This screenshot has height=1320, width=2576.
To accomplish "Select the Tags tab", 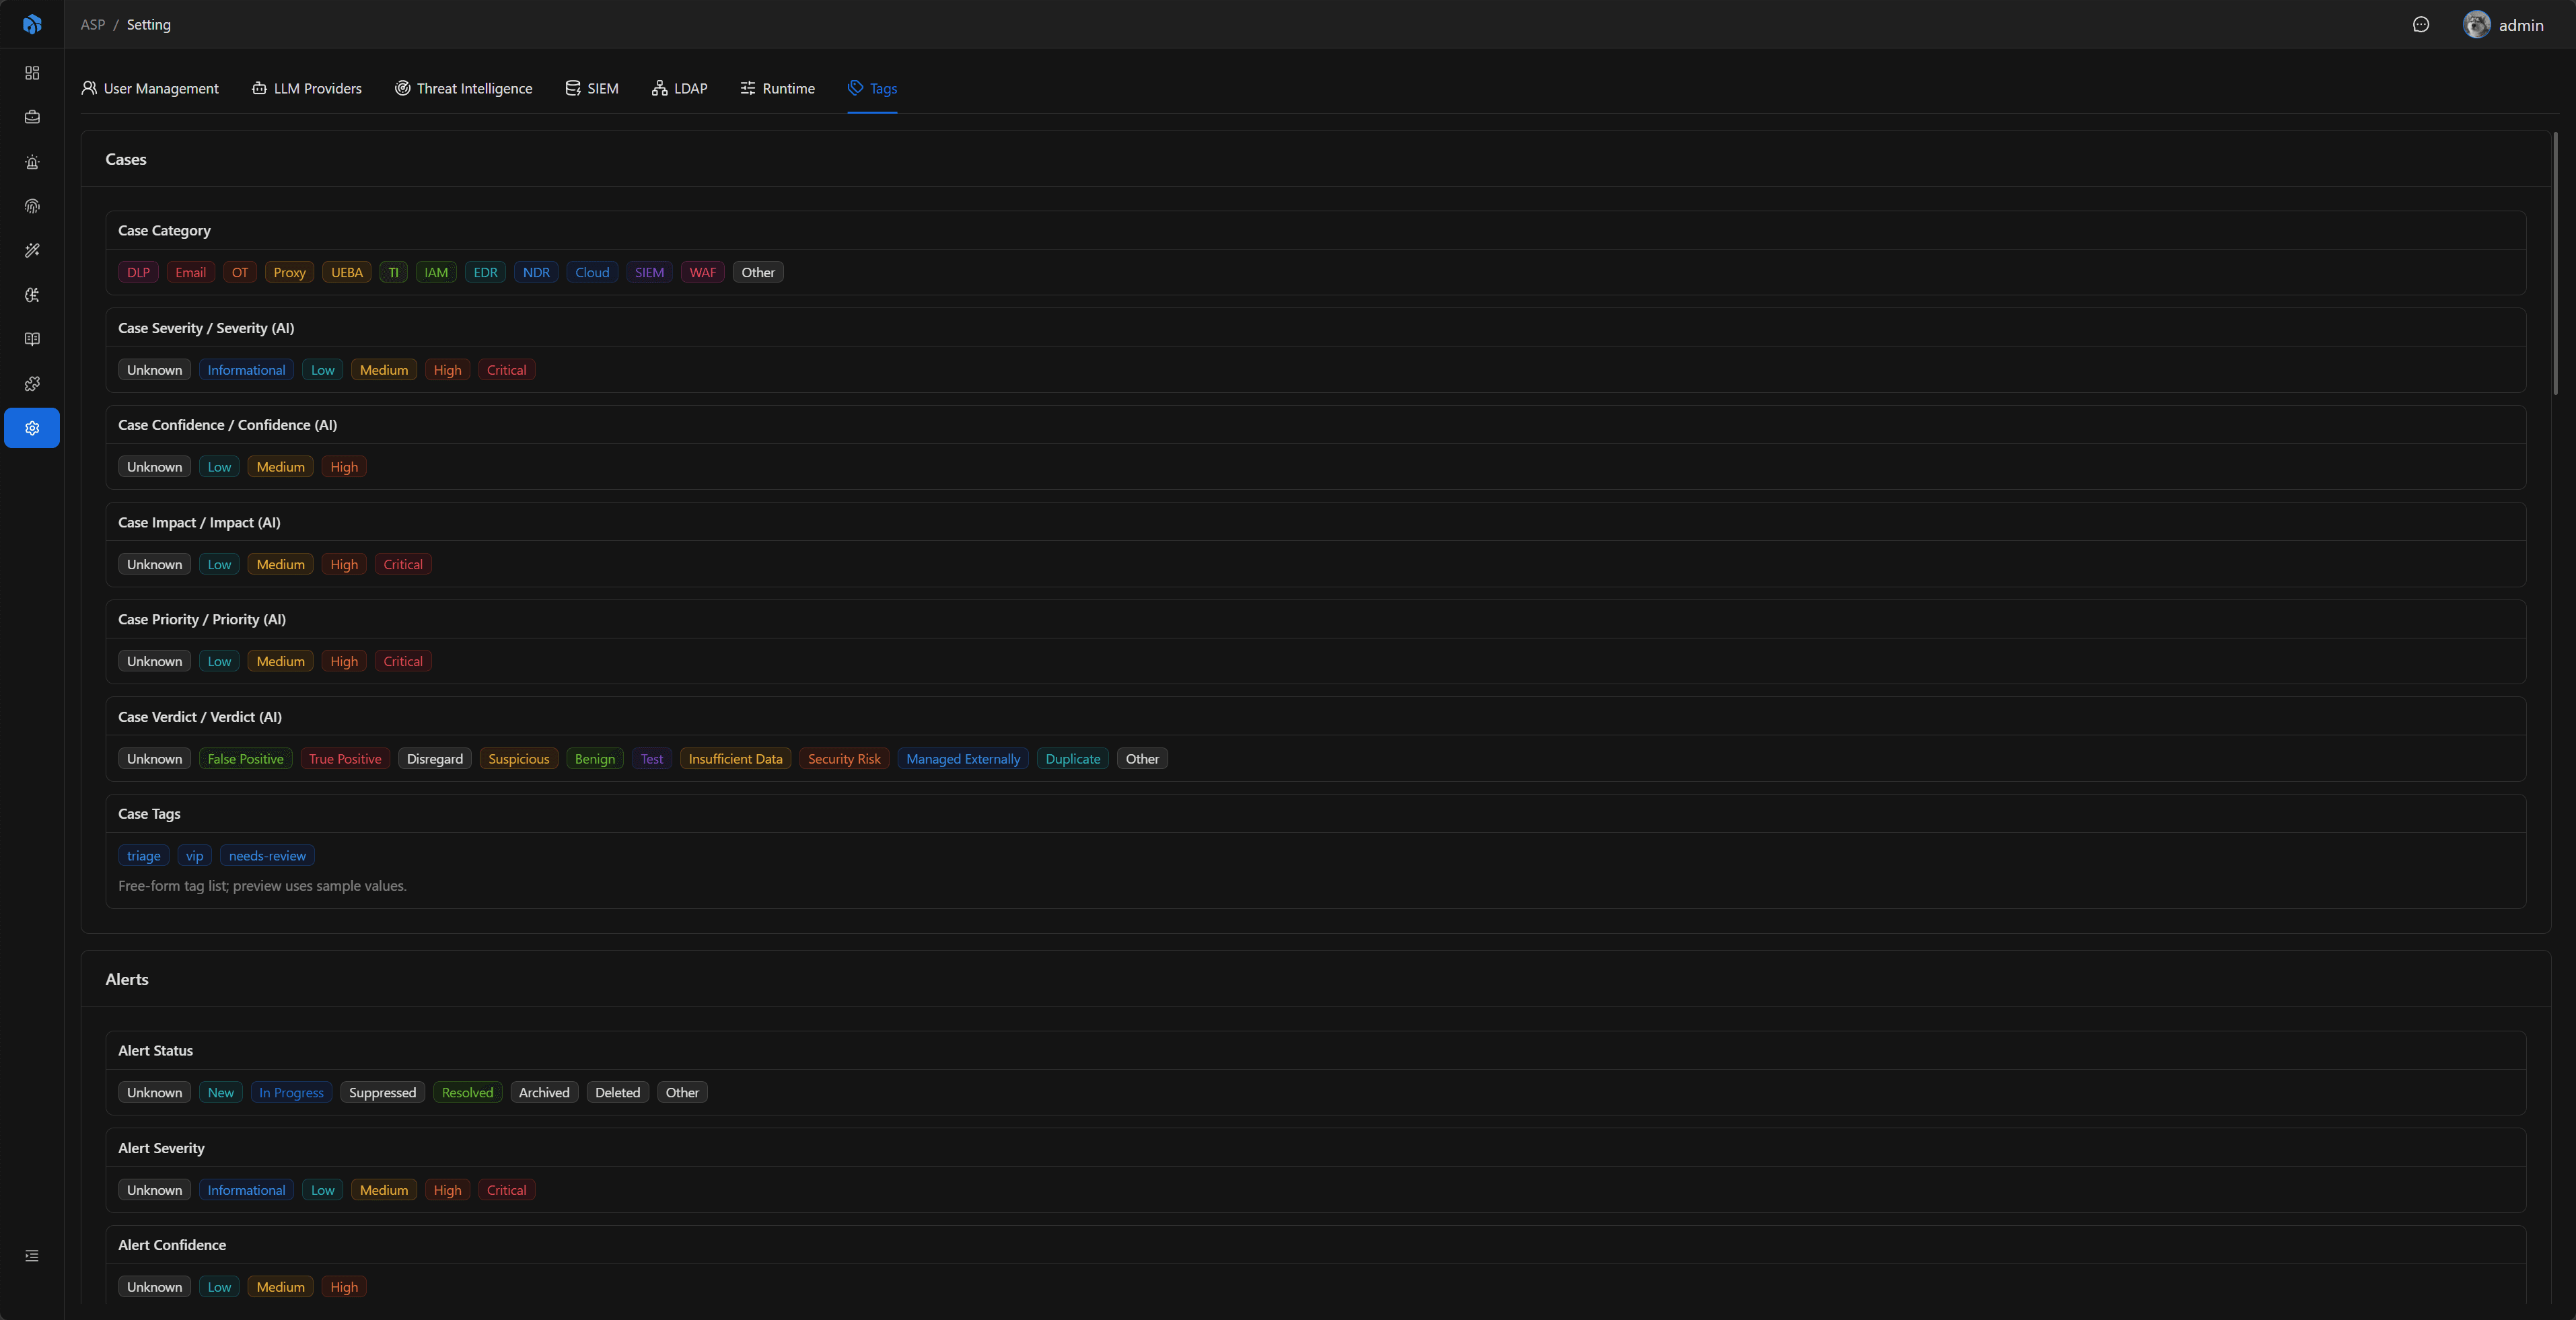I will point(872,88).
